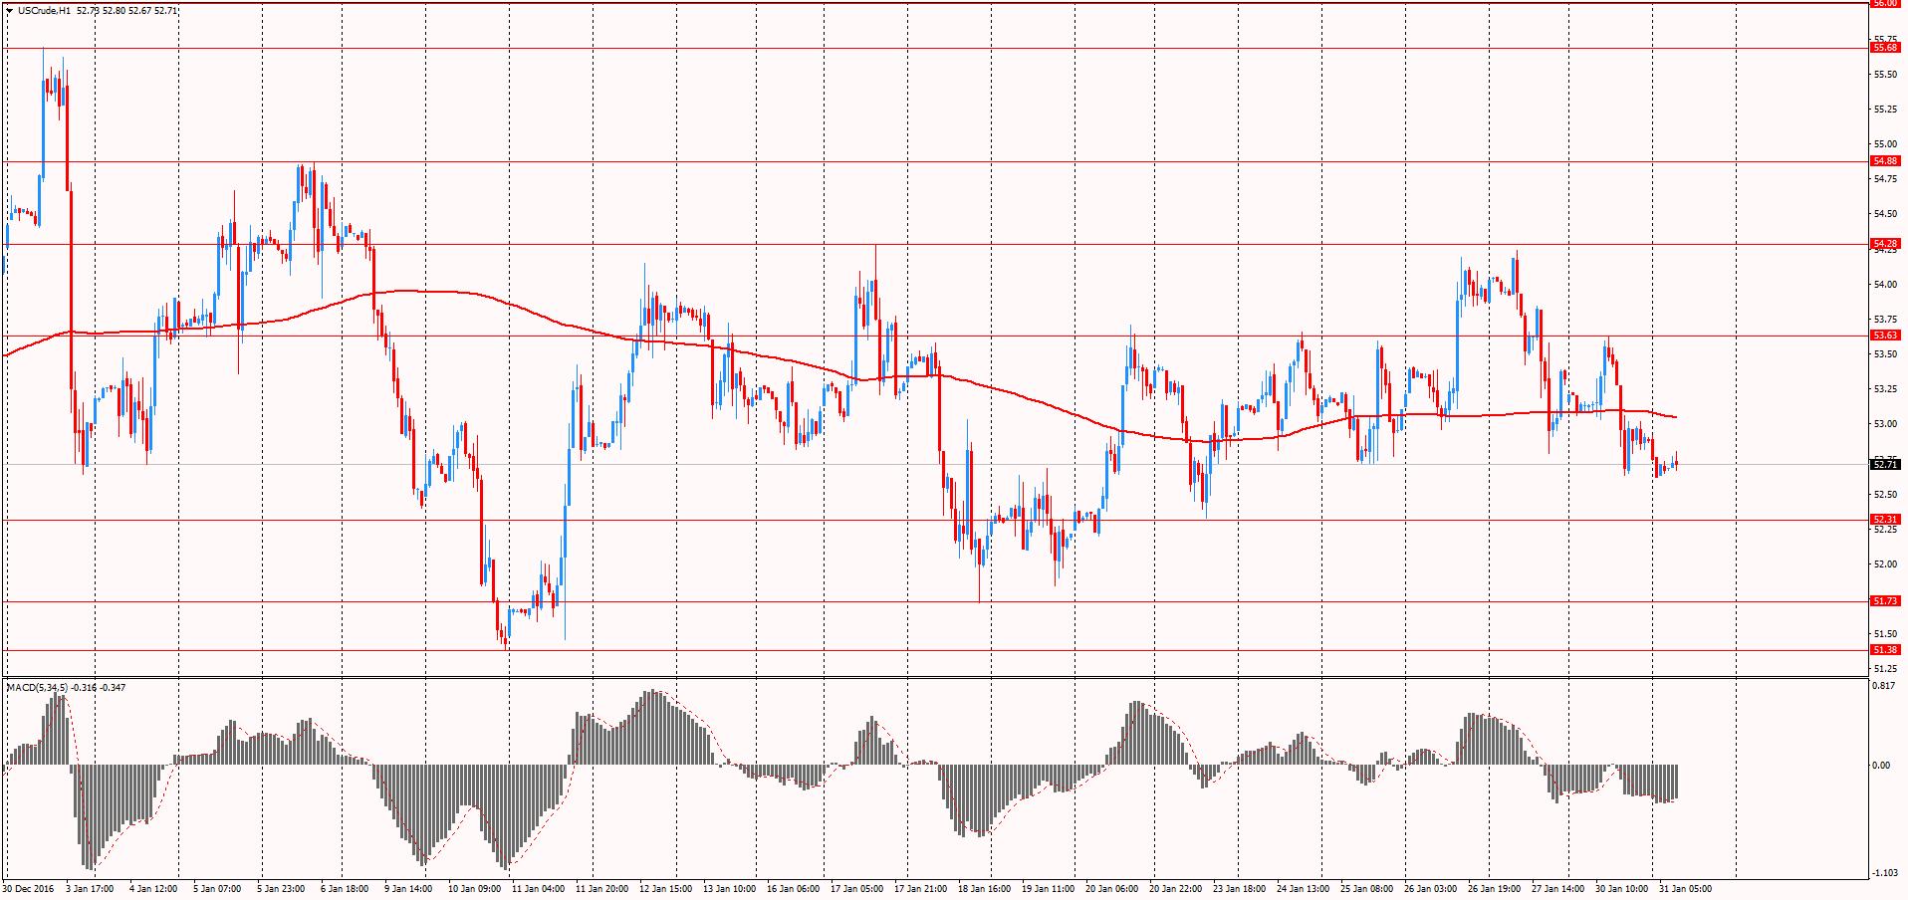1908x900 pixels.
Task: Select the 53.63 red price level label
Action: 1884,336
